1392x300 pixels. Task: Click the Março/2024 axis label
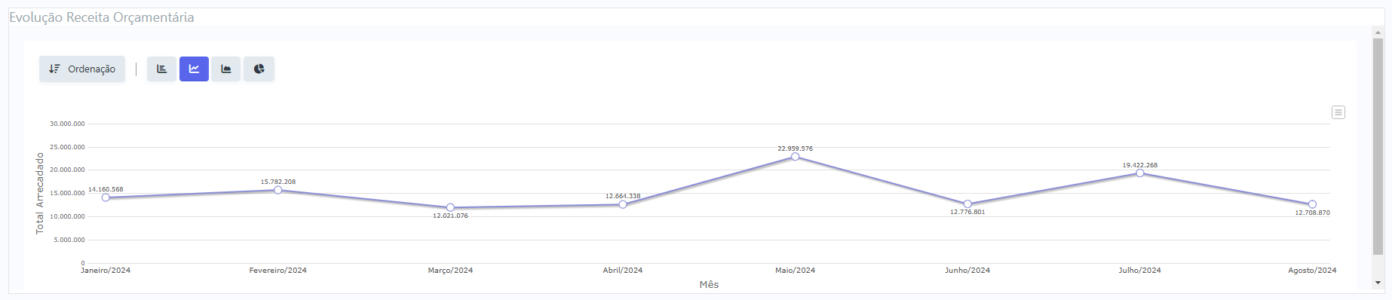click(450, 270)
